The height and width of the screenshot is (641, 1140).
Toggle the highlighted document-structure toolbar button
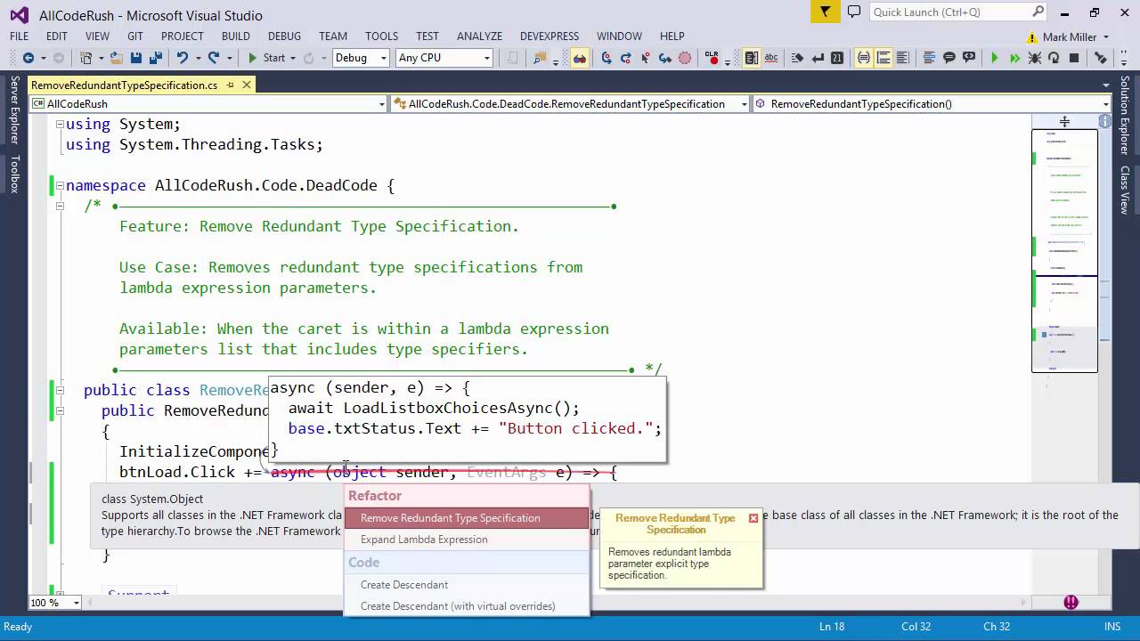751,58
